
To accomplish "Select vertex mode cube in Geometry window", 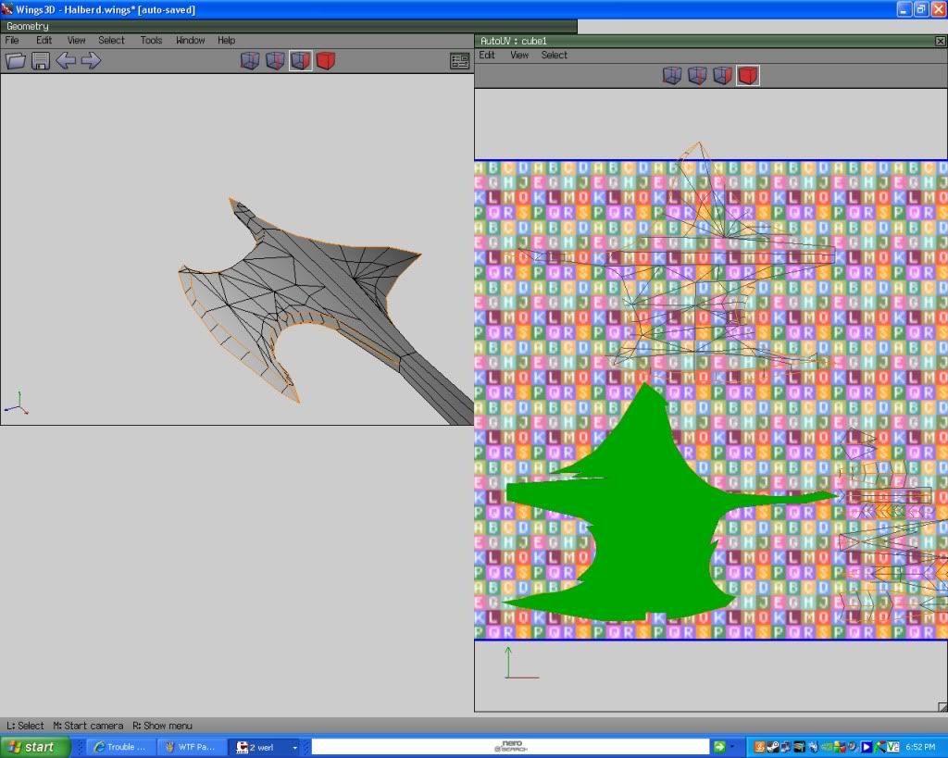I will [250, 61].
